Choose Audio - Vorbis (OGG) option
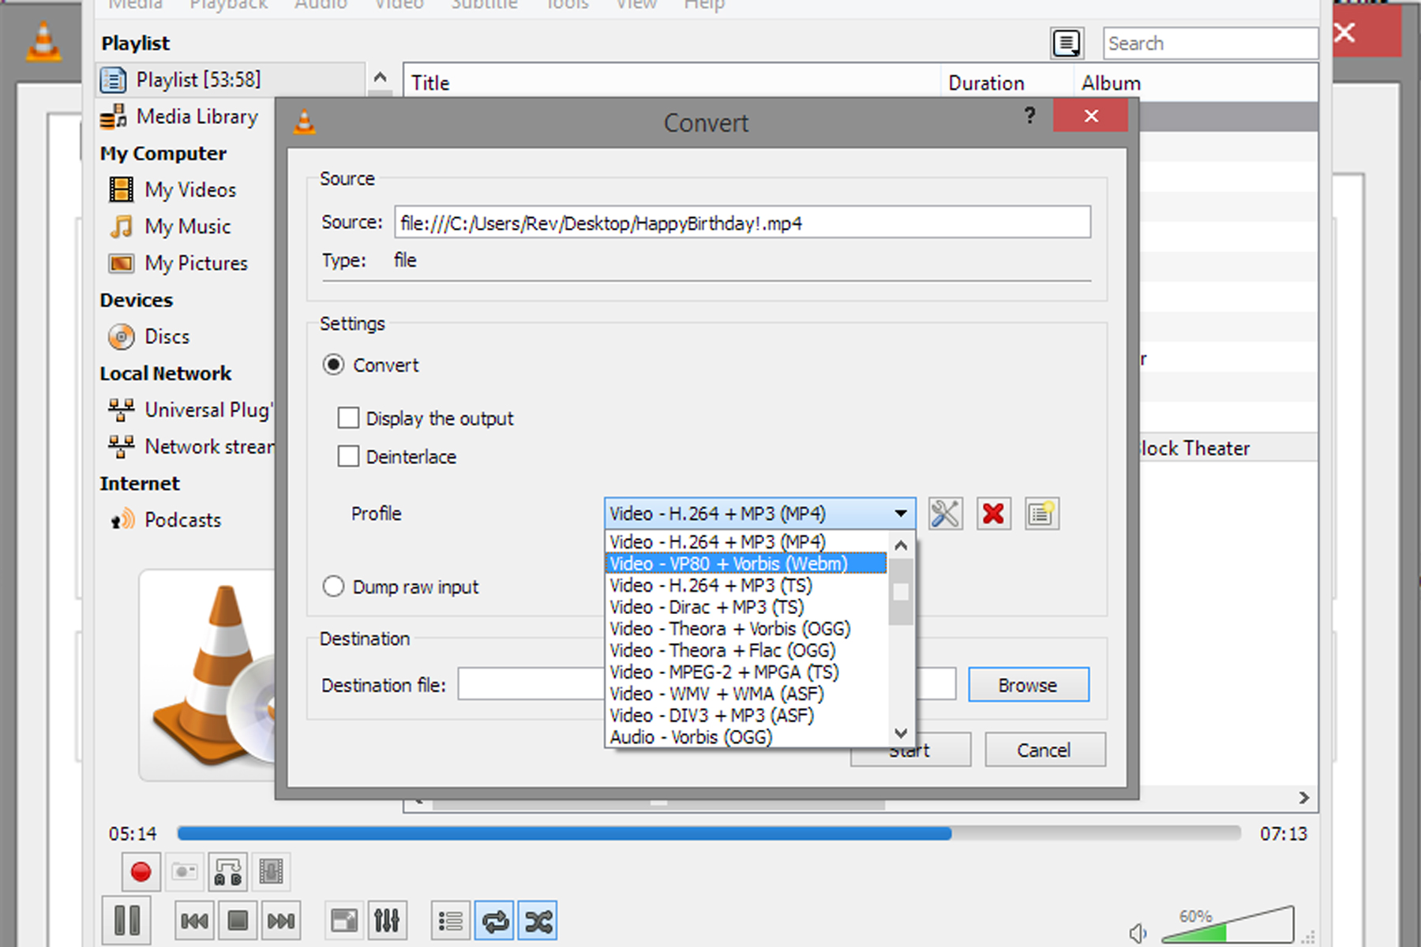Viewport: 1421px width, 947px height. [747, 736]
